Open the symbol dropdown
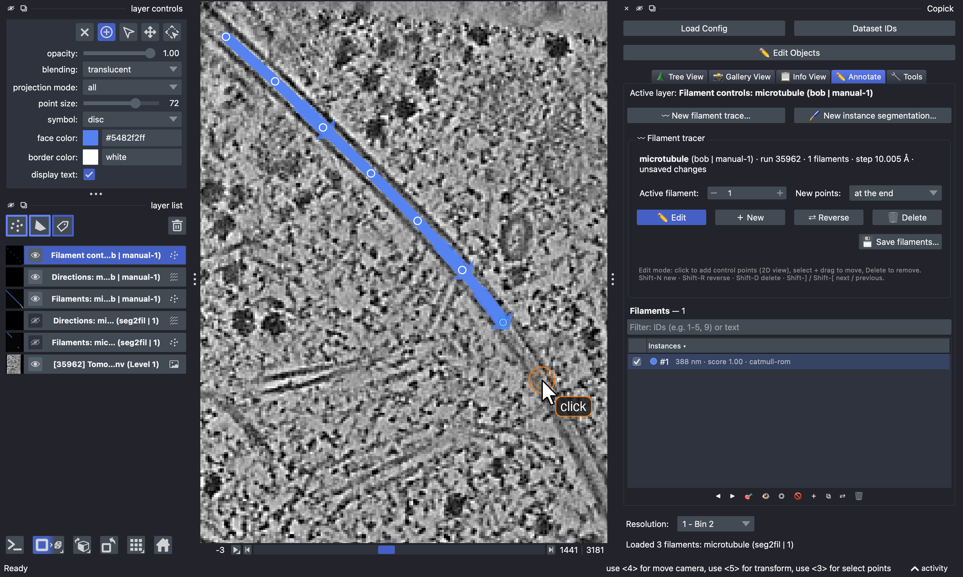The image size is (963, 577). [x=132, y=119]
